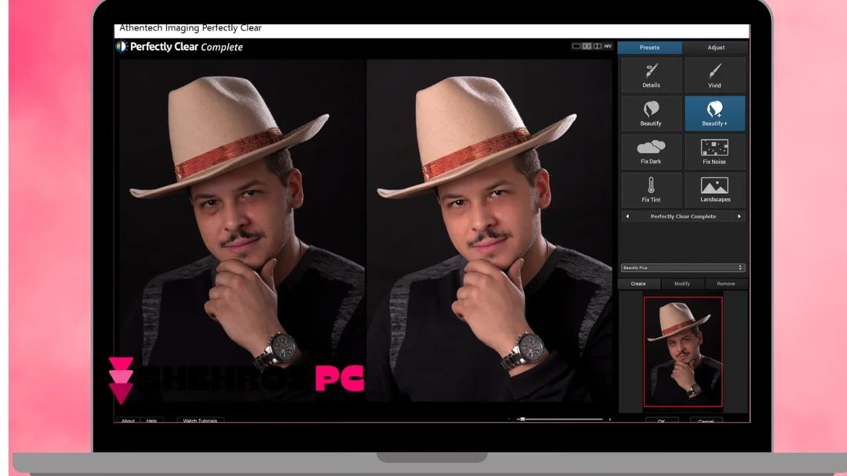Screen dimensions: 847x476
Task: Click the Remove preset button
Action: tap(726, 284)
